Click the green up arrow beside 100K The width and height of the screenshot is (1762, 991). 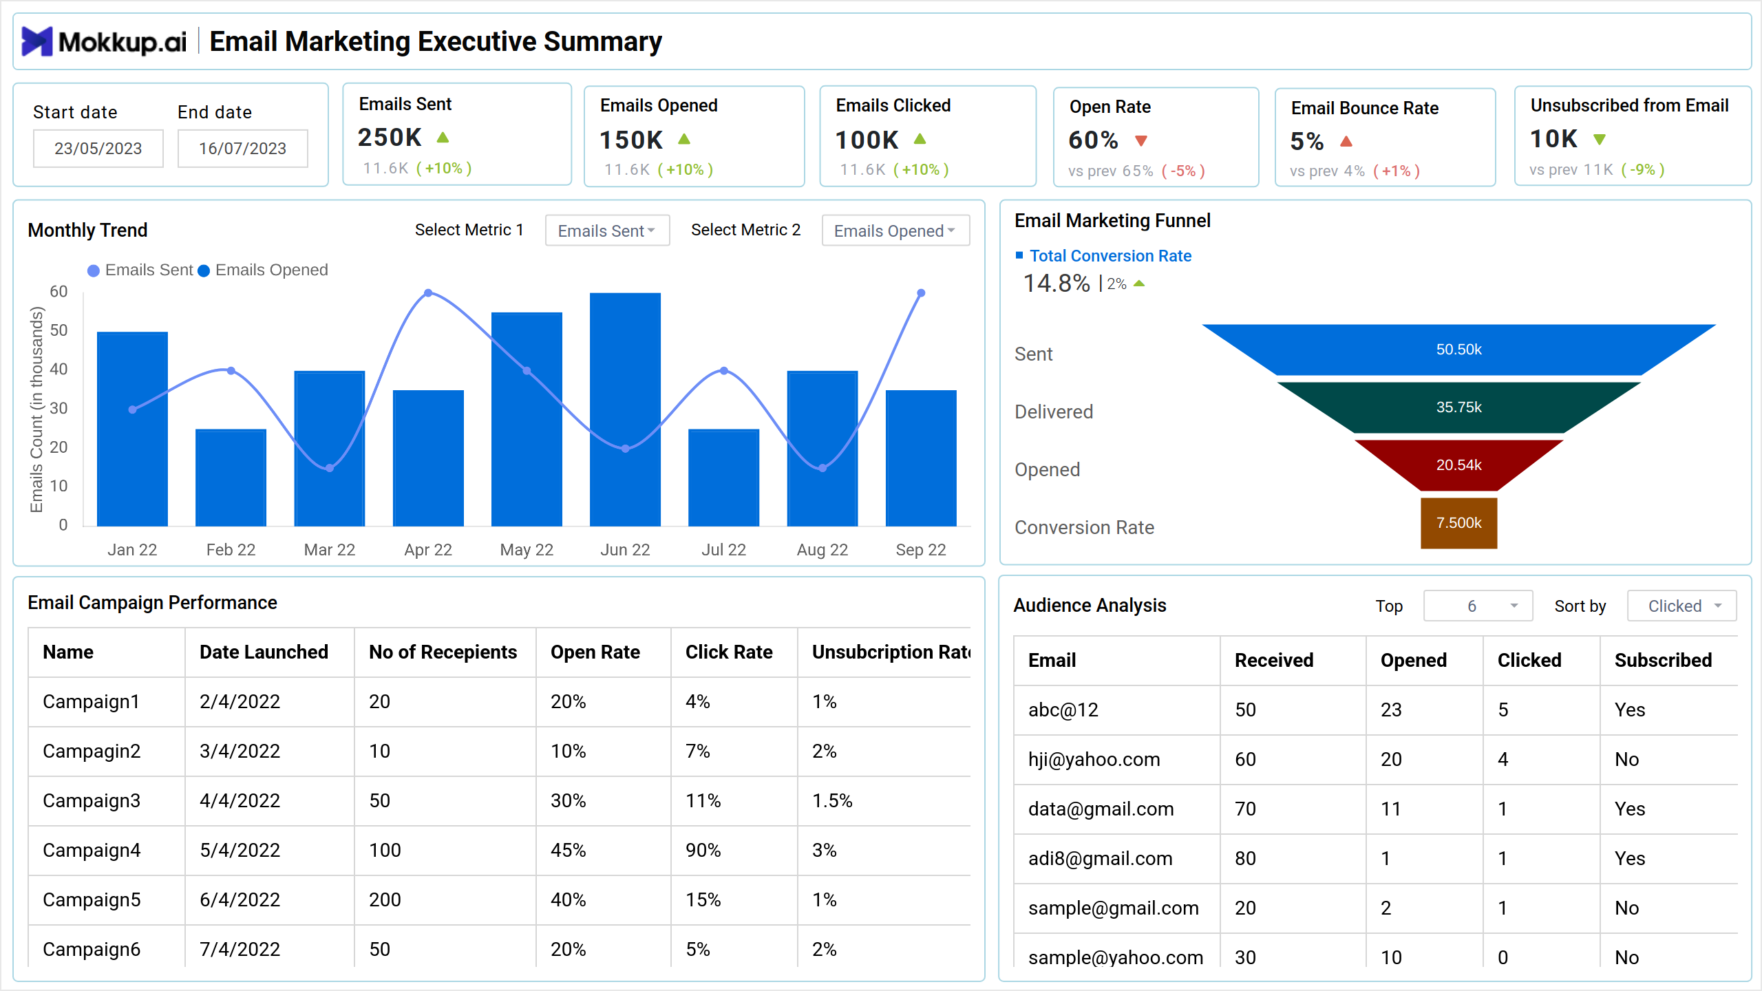920,139
